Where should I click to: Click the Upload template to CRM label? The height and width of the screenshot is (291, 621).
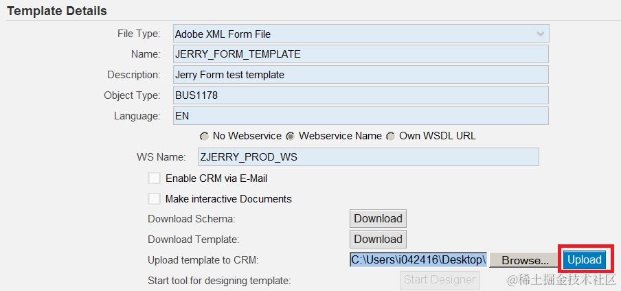coord(203,260)
